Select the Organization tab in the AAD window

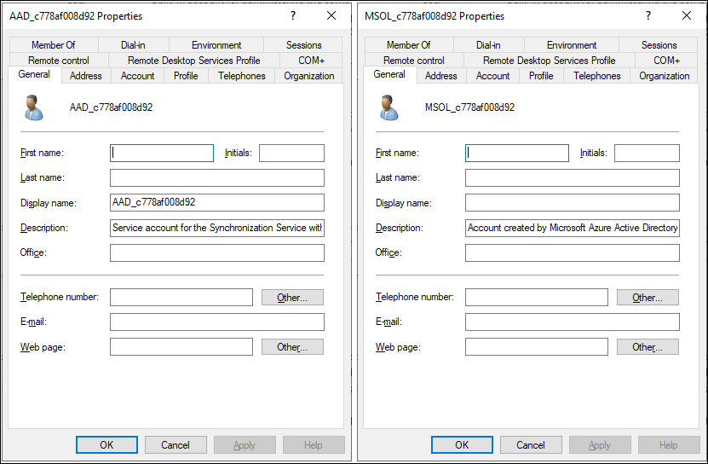click(x=309, y=76)
